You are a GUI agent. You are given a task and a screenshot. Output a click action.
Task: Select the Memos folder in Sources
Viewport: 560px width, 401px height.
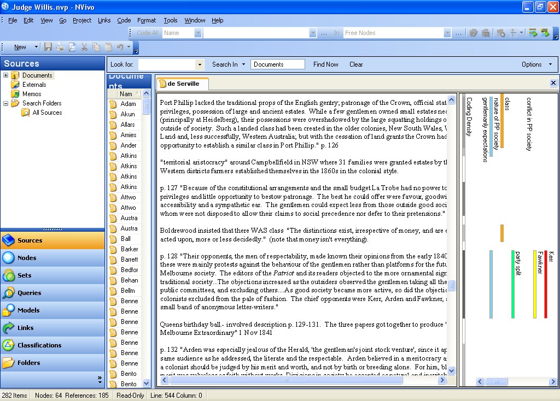click(x=32, y=94)
